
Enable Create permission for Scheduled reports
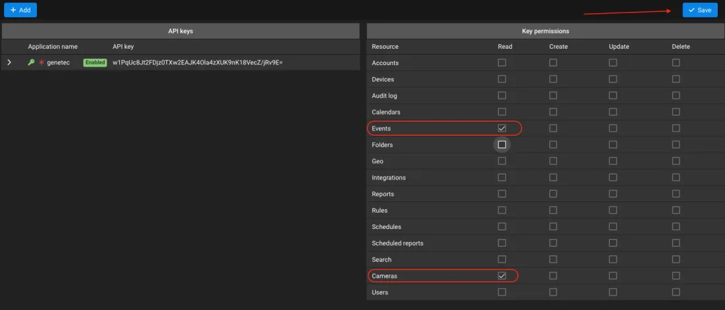(553, 243)
